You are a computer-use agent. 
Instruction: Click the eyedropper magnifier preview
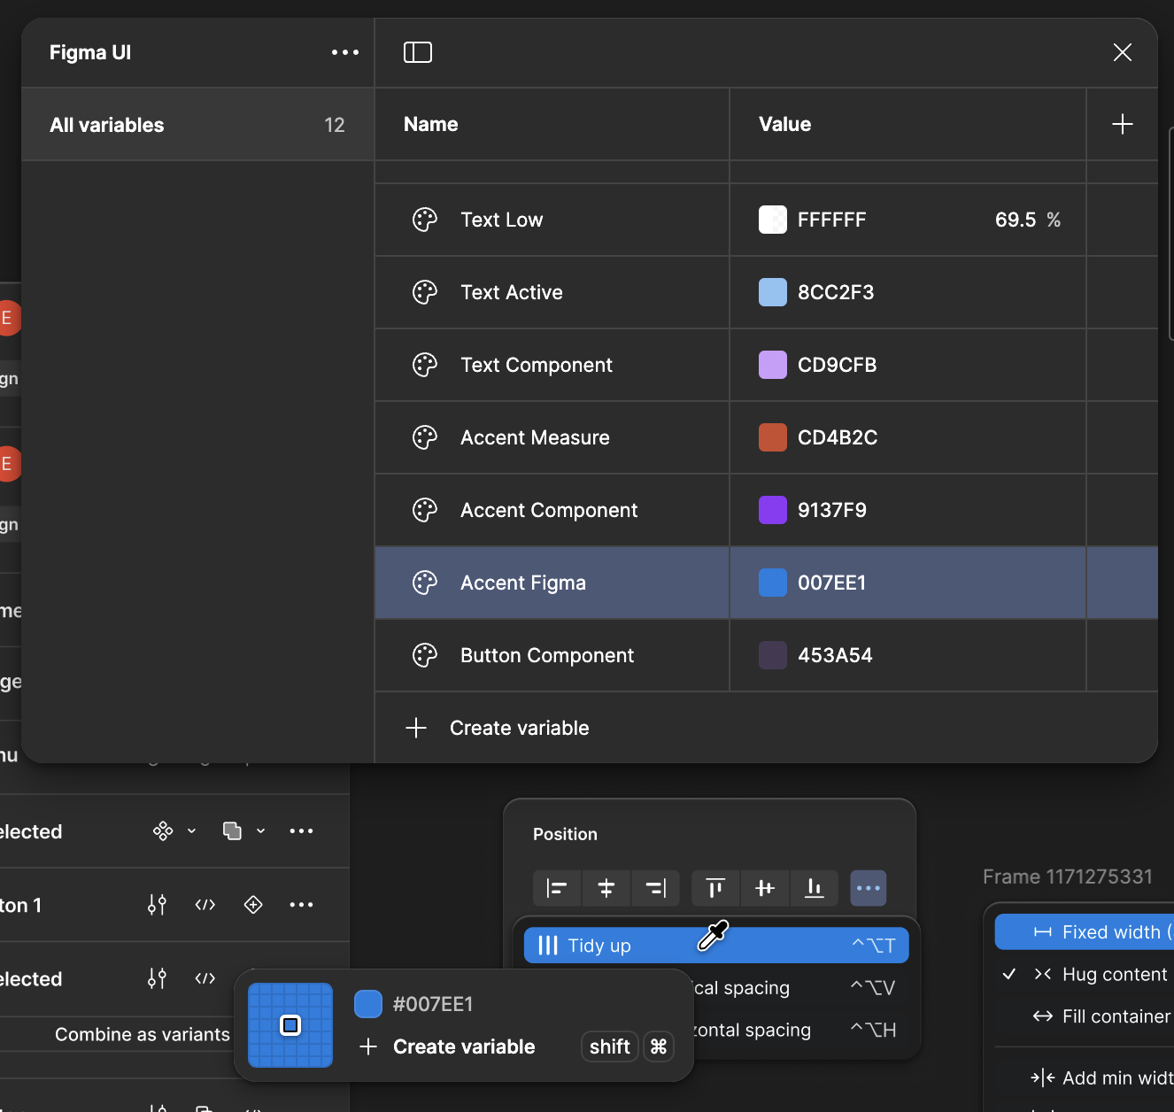pos(290,1025)
